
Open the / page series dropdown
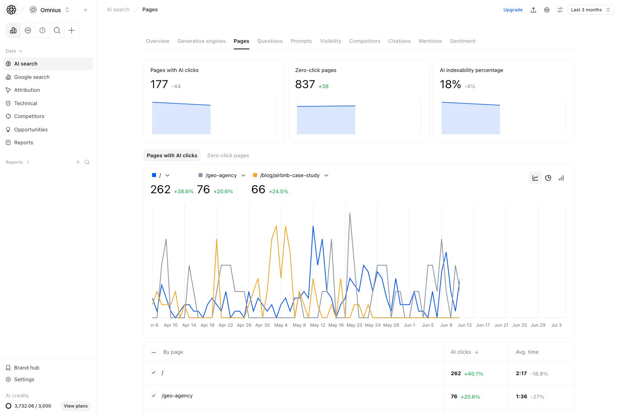pyautogui.click(x=167, y=175)
